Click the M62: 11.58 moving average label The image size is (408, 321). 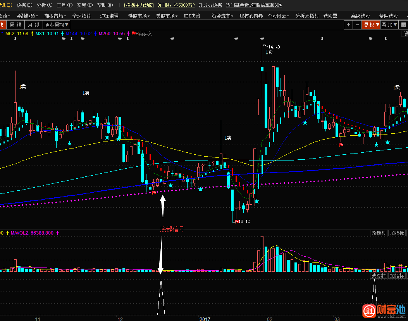point(17,34)
